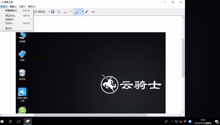Viewport: 220px width, 125px height.
Task: Click the horizontal scrollbar thumb
Action: tap(90, 115)
